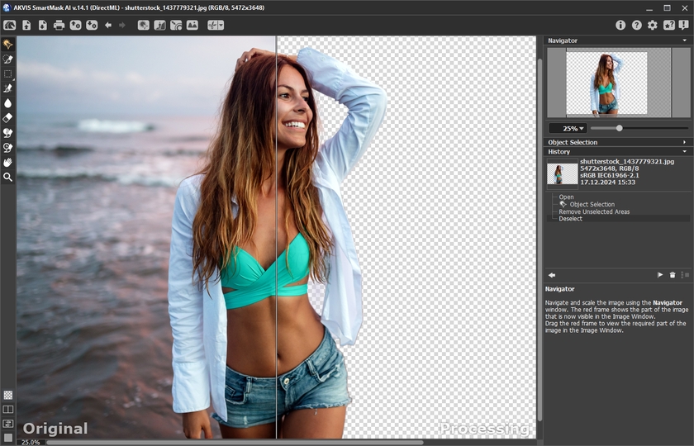This screenshot has width=694, height=446.
Task: Click the Undo left arrow
Action: (x=108, y=26)
